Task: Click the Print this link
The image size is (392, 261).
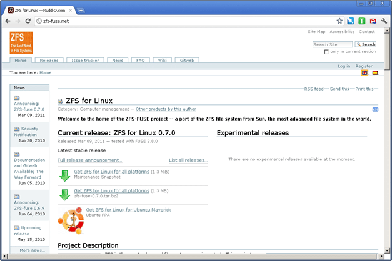Action: [x=364, y=89]
